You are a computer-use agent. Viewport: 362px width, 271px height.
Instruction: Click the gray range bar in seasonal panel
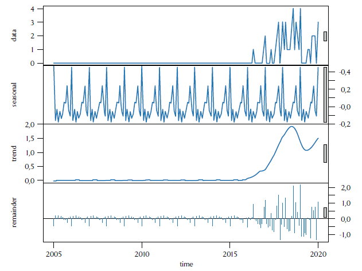[x=325, y=95]
